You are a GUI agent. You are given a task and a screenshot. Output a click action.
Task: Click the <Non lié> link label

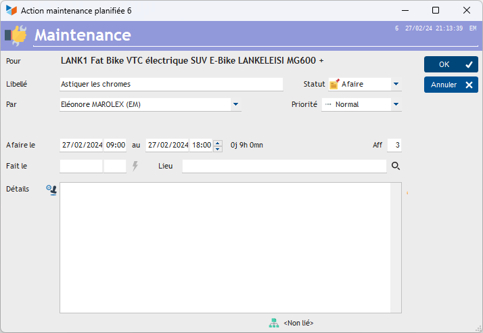[x=298, y=323]
